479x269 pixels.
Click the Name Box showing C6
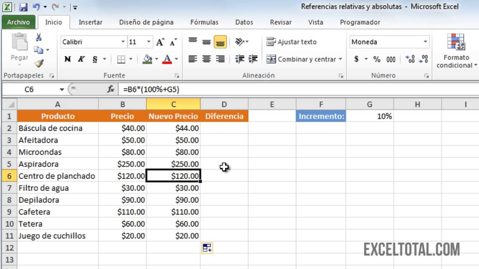tap(30, 90)
